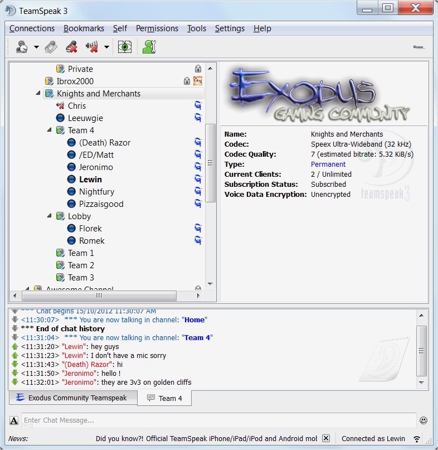This screenshot has width=438, height=450.
Task: Click the lock icon on Private channel
Action: click(198, 69)
